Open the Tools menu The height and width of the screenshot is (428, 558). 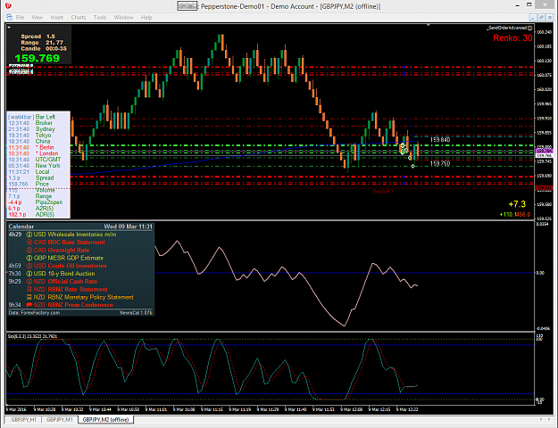pyautogui.click(x=100, y=17)
